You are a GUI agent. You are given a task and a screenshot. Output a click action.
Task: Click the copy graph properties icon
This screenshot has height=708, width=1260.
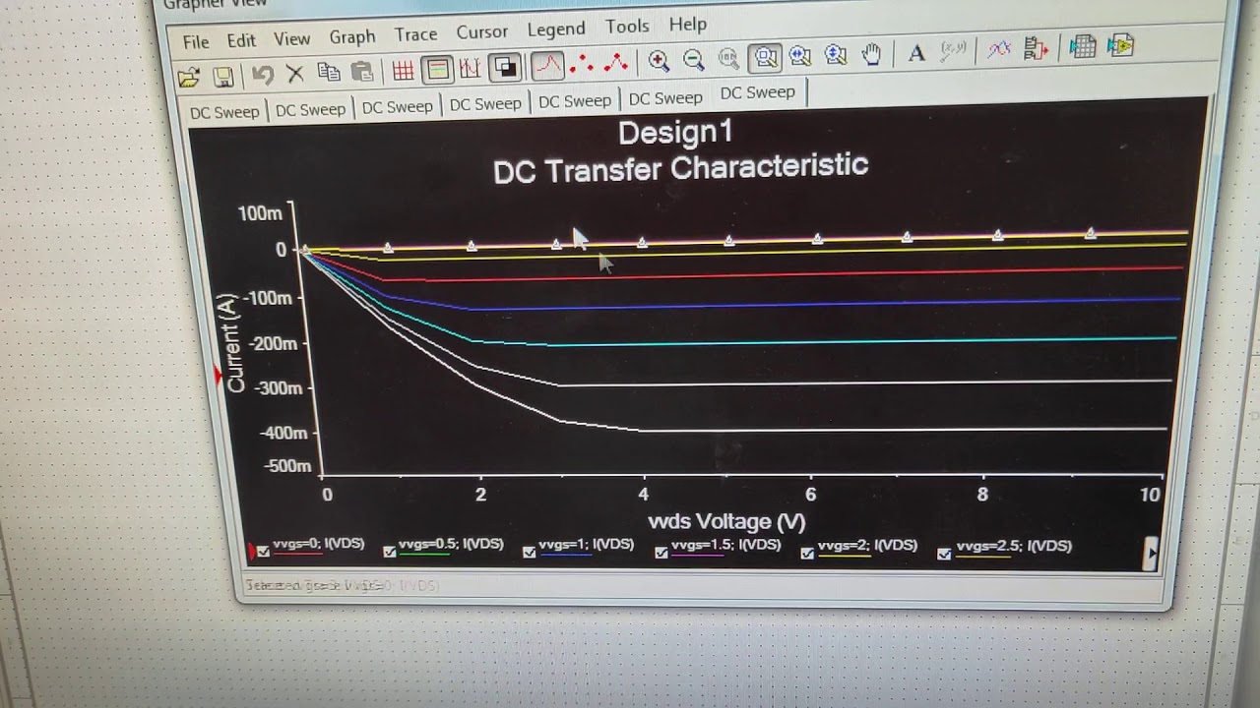pyautogui.click(x=1036, y=48)
